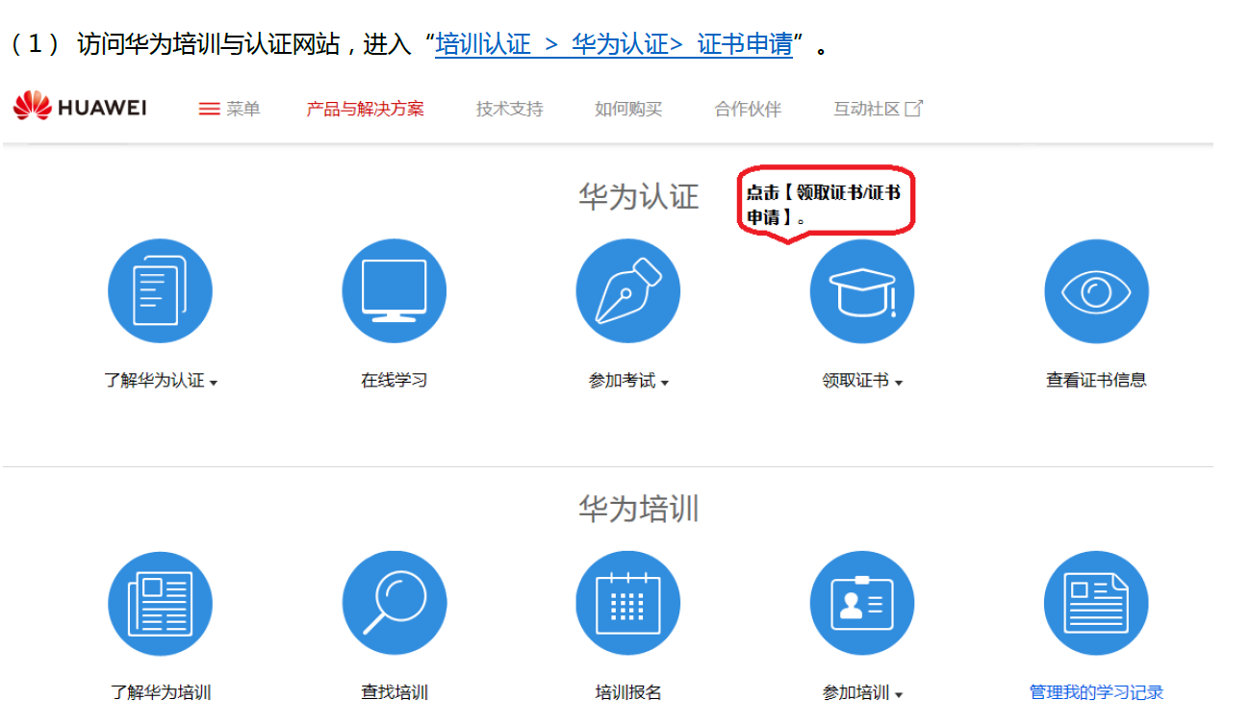
Task: Click the 了解华为培训 newspaper icon
Action: click(161, 602)
